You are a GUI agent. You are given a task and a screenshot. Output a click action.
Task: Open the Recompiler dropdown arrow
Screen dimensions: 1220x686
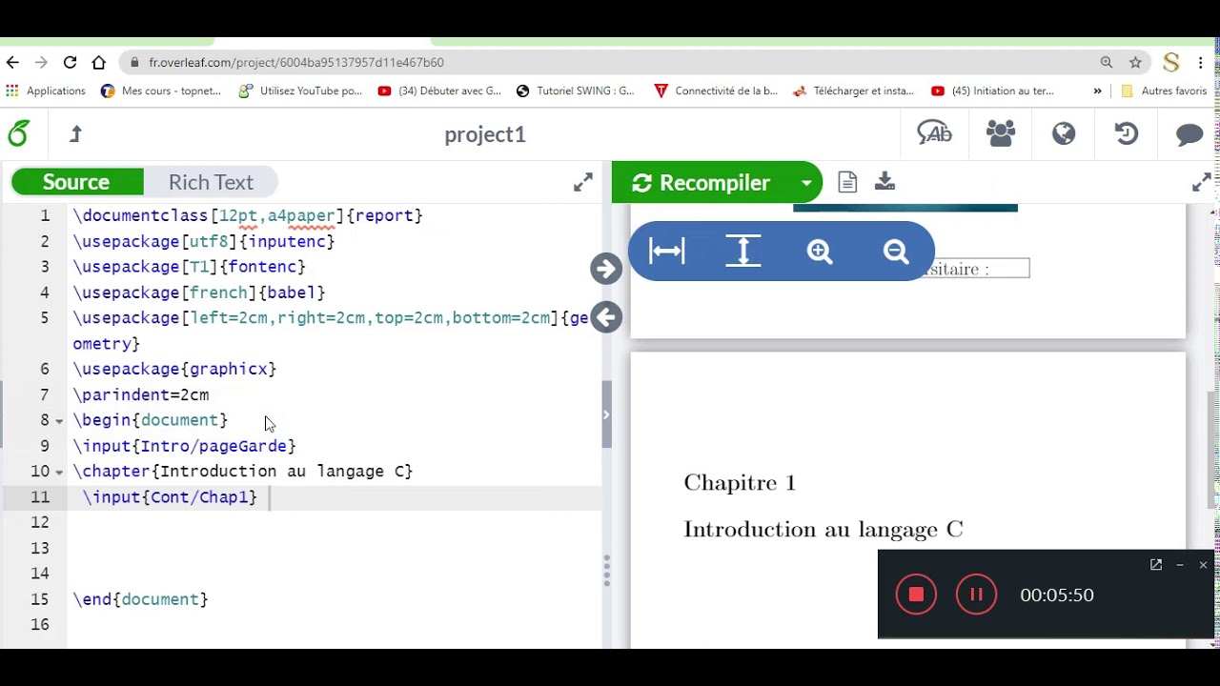coord(806,182)
